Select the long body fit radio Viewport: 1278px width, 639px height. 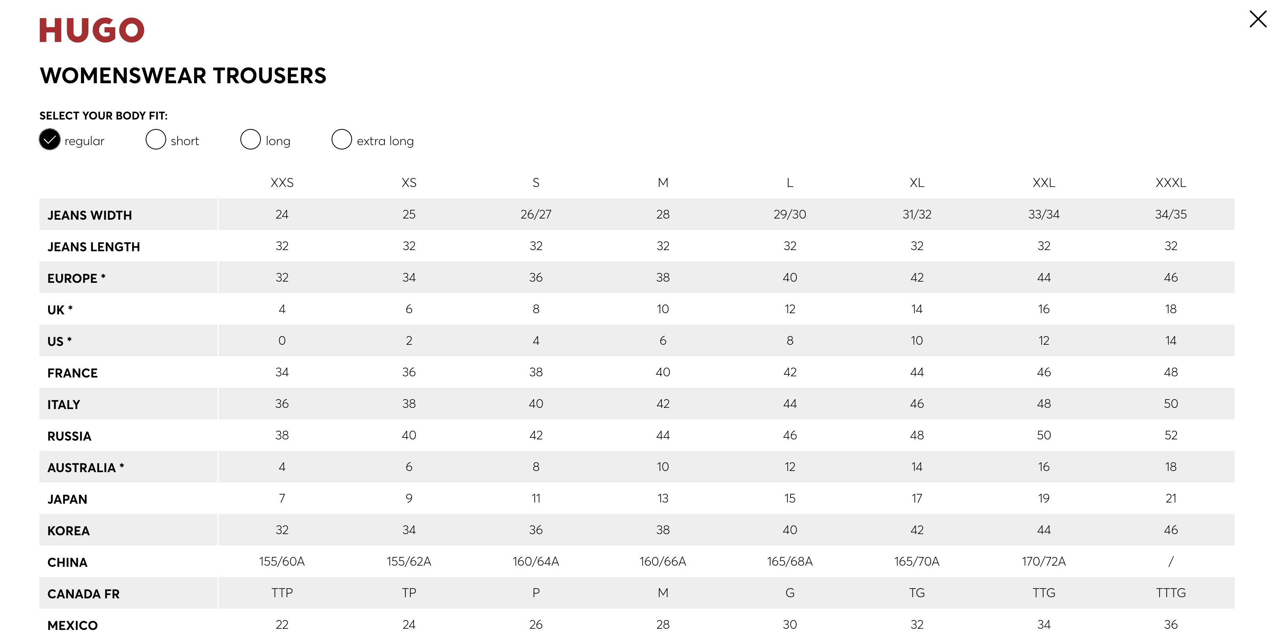251,140
